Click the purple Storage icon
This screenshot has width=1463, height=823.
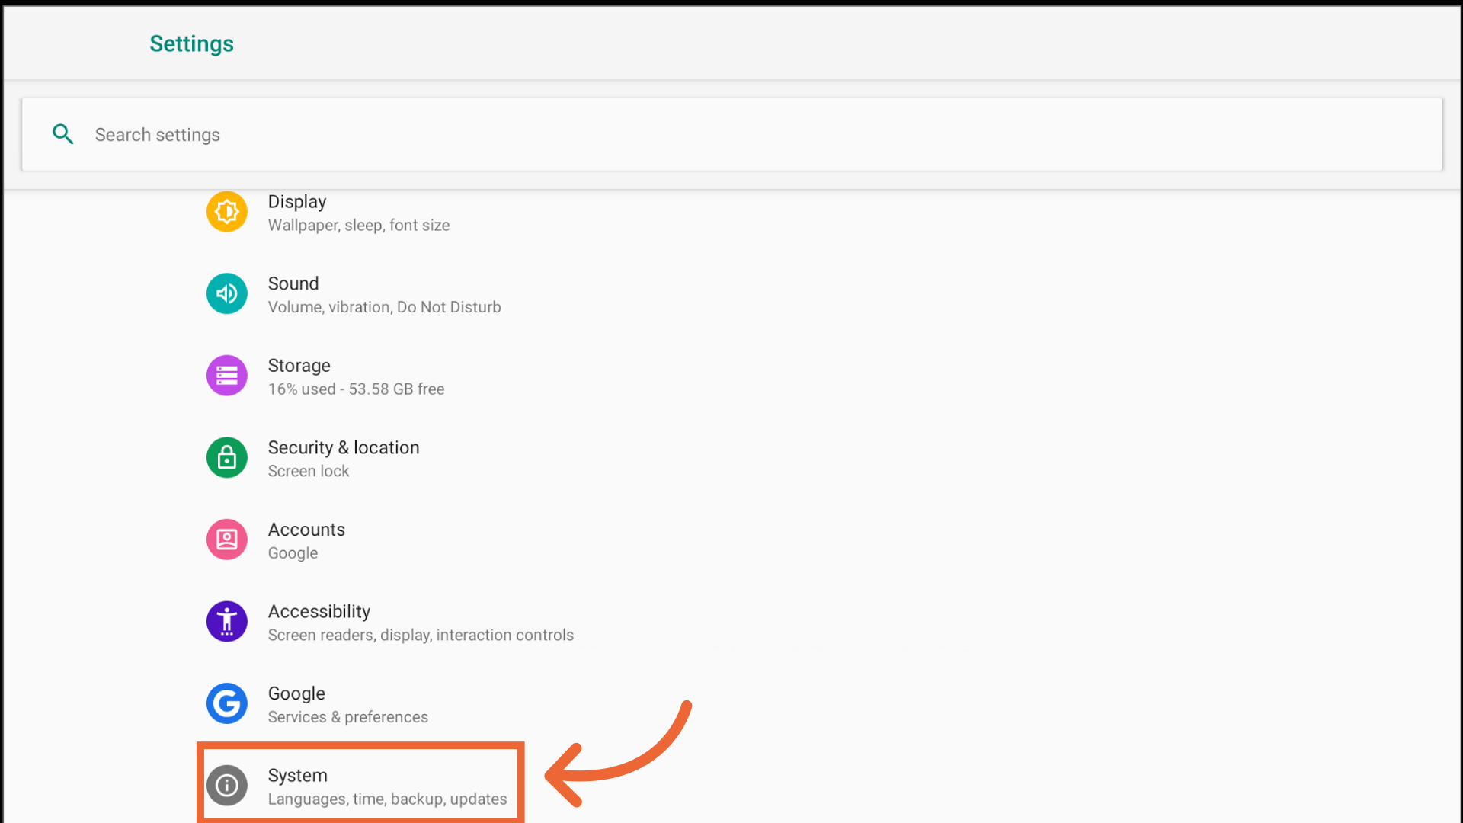coord(226,376)
